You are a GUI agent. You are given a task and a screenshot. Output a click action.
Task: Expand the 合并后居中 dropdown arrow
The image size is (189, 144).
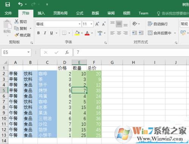pos(175,33)
